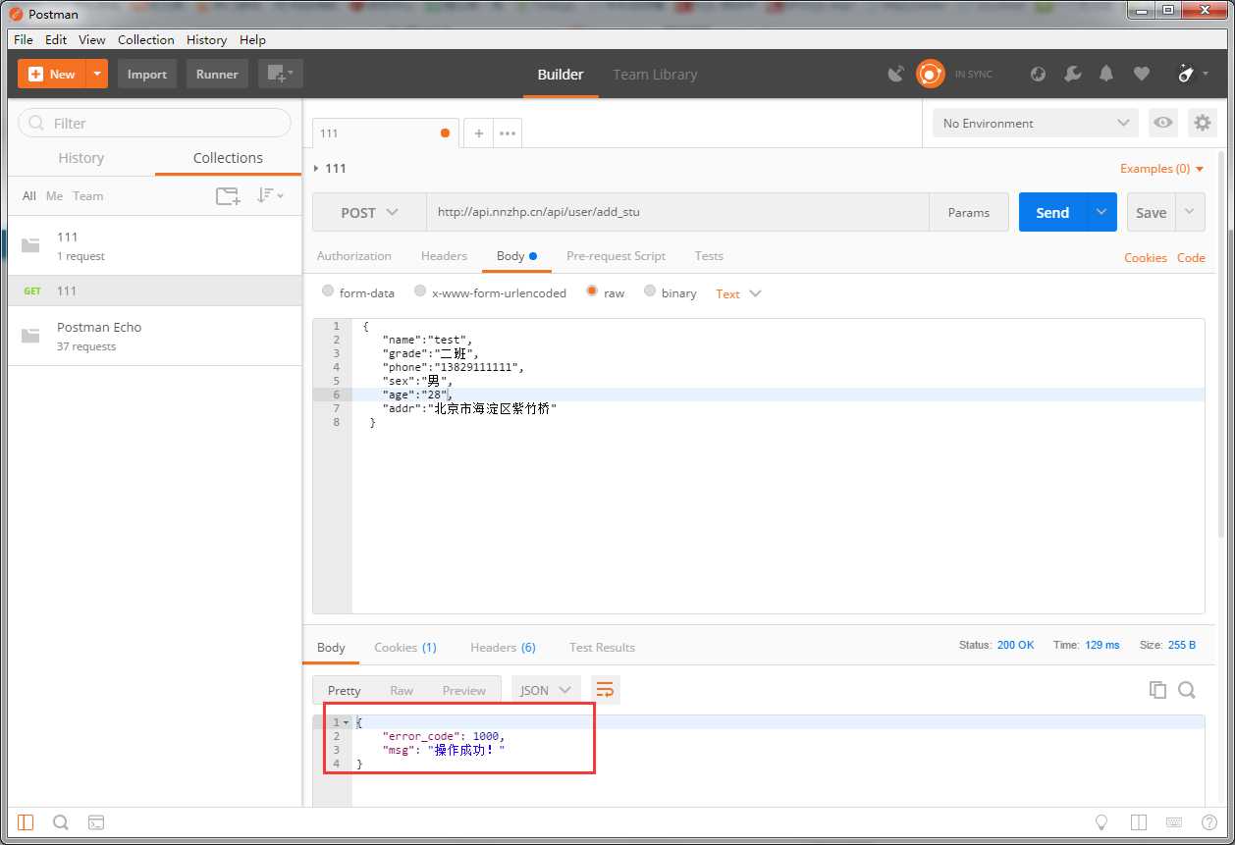The image size is (1235, 845).
Task: Open the Examples (0) dropdown
Action: [1162, 169]
